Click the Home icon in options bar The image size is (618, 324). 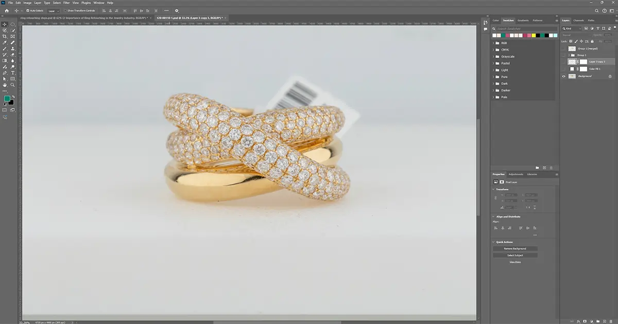(7, 10)
